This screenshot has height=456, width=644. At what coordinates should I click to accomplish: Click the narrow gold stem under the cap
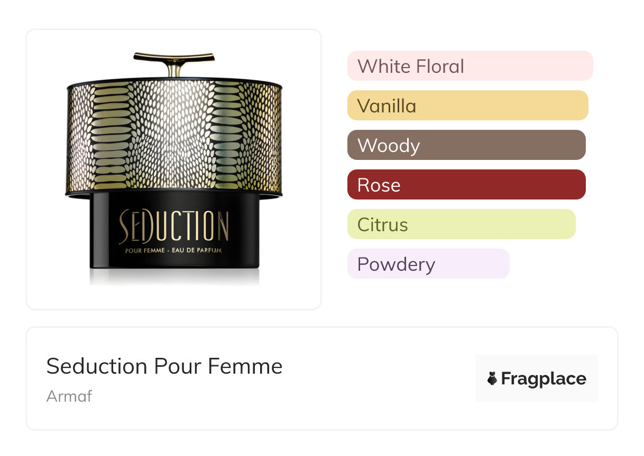[174, 69]
